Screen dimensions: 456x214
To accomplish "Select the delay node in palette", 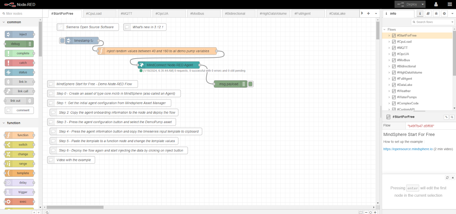I will [x=19, y=183].
